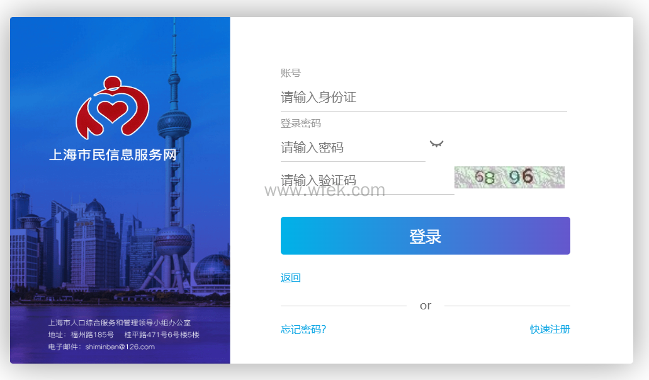Toggle password visibility with the eye icon
The height and width of the screenshot is (380, 649).
pos(436,144)
